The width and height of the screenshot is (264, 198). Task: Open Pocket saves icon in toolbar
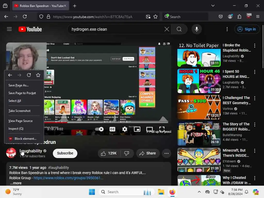point(221,16)
